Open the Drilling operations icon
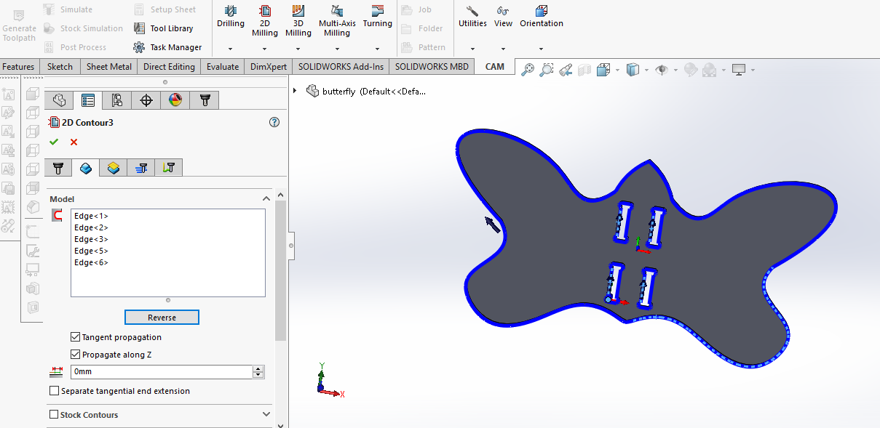880x428 pixels. pyautogui.click(x=231, y=11)
